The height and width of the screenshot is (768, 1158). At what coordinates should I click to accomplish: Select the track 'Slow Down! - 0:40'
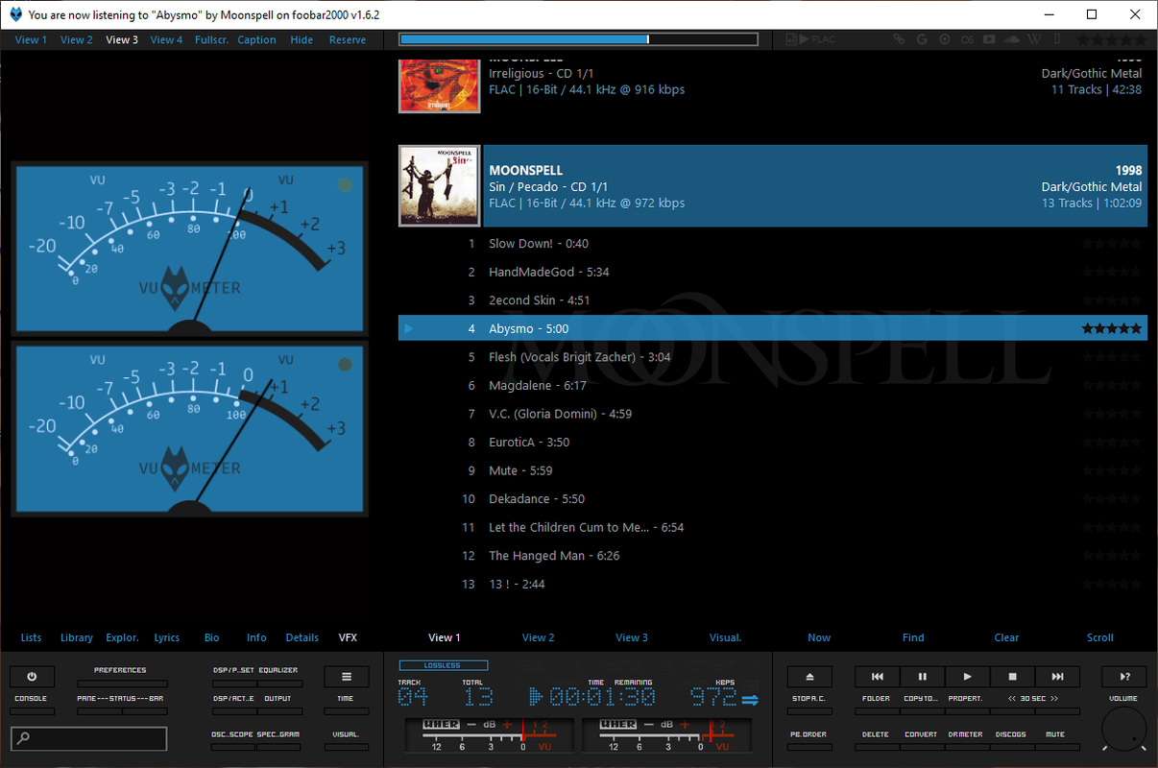click(x=773, y=244)
